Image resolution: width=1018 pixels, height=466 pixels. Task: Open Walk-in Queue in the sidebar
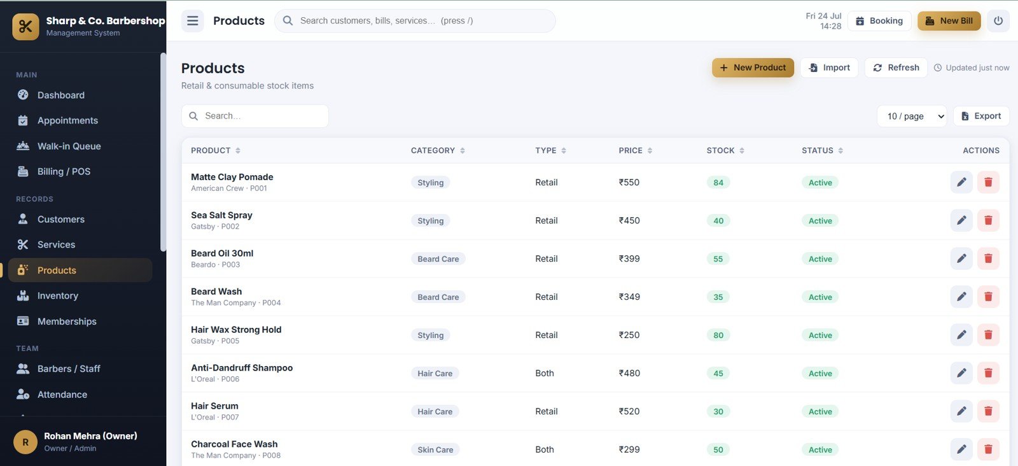[x=80, y=146]
